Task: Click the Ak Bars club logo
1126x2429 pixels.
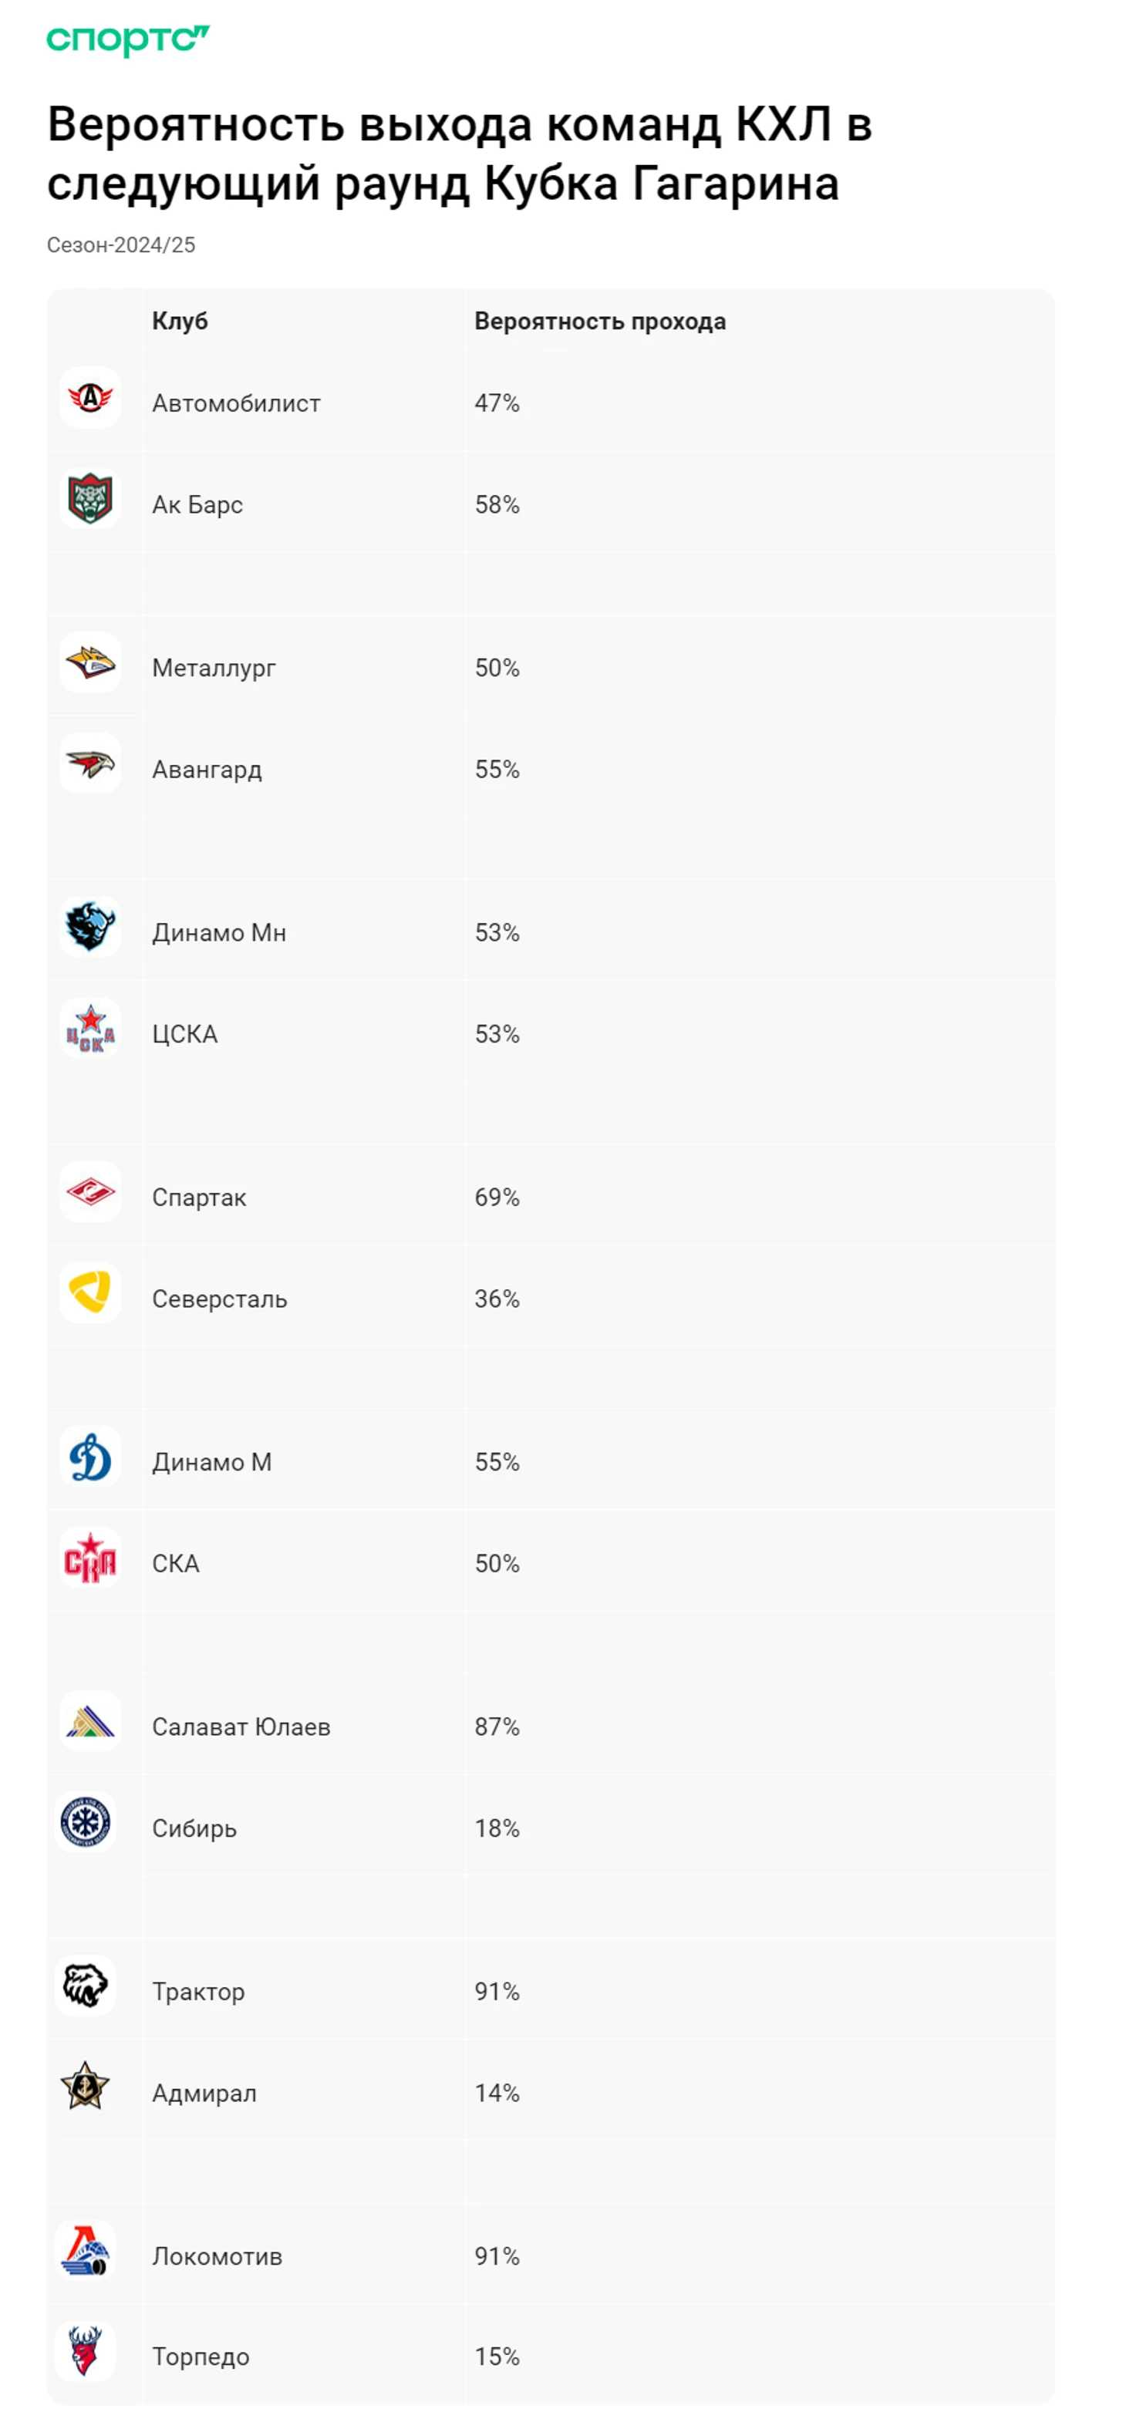Action: 90,499
